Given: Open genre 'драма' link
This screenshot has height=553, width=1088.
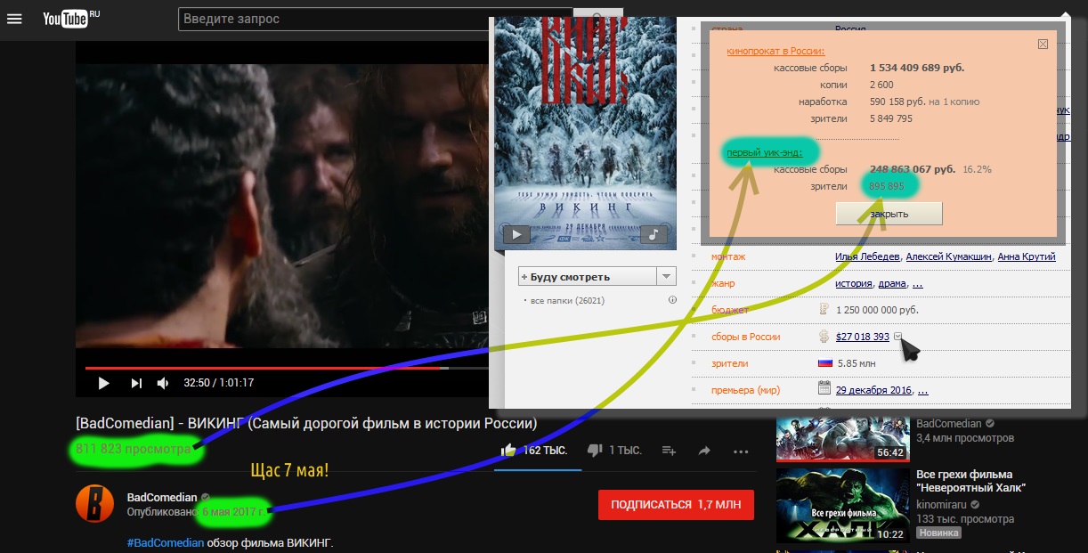Looking at the screenshot, I should point(891,283).
